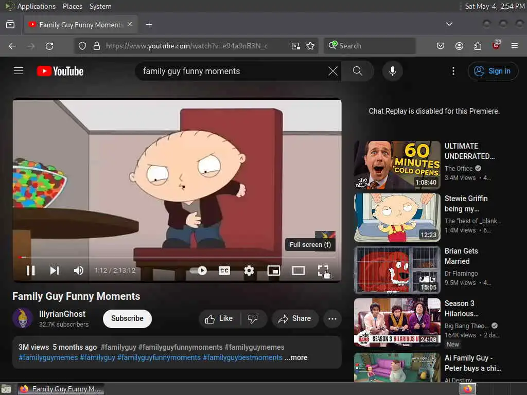The width and height of the screenshot is (527, 395).
Task: Dislike the video
Action: (253, 318)
